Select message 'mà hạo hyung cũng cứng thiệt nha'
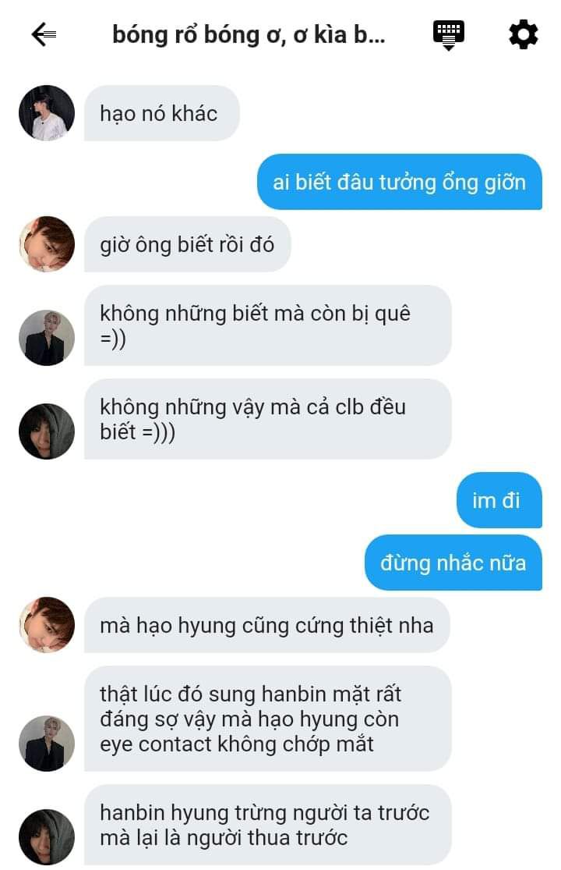This screenshot has width=561, height=870. tap(267, 625)
